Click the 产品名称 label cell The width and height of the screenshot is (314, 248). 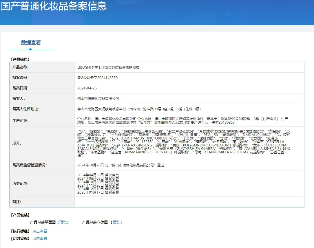click(42, 67)
